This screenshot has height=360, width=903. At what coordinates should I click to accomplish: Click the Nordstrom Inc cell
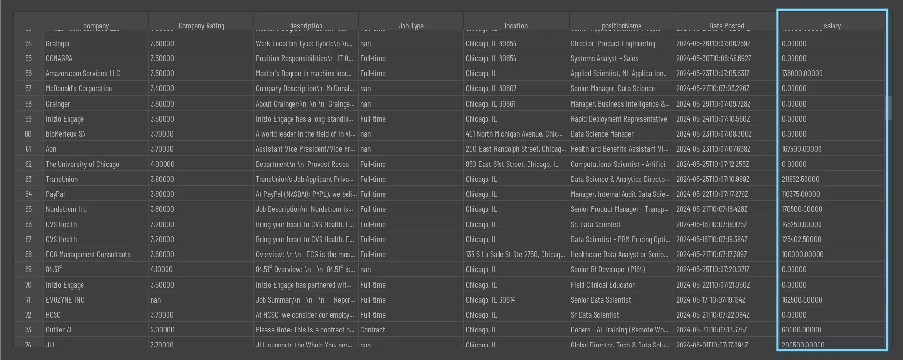pos(96,209)
